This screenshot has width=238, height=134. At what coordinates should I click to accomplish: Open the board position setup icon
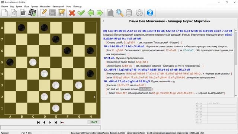click(x=32, y=13)
